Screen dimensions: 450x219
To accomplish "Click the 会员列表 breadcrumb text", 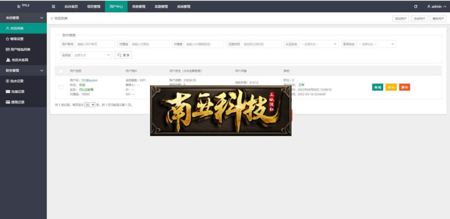I will click(61, 18).
